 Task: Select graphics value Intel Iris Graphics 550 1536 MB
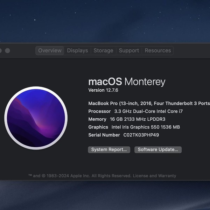(x=146, y=127)
